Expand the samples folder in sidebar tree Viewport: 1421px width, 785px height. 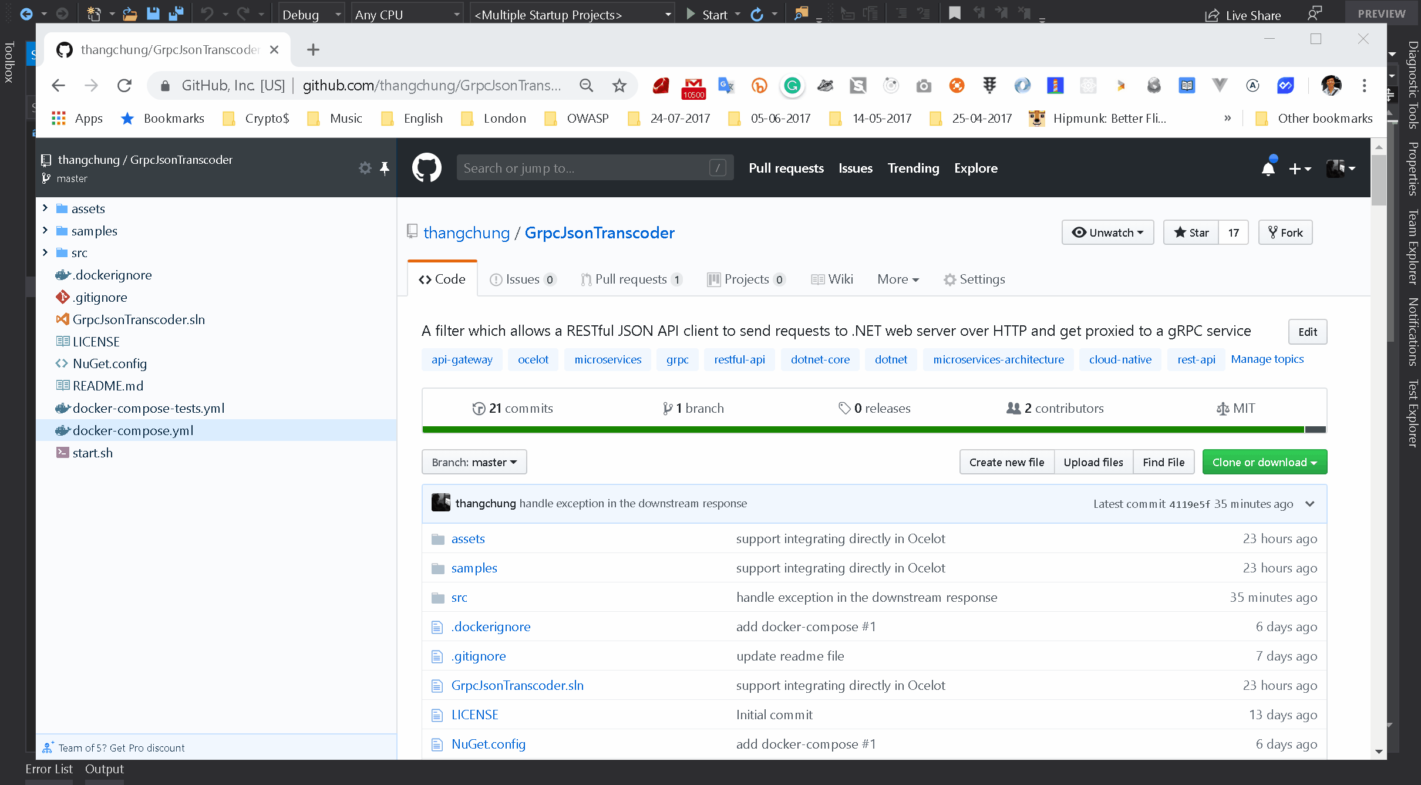[45, 231]
